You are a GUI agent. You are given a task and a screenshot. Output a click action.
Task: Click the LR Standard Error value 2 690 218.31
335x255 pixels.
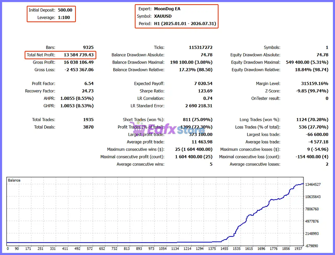point(199,106)
